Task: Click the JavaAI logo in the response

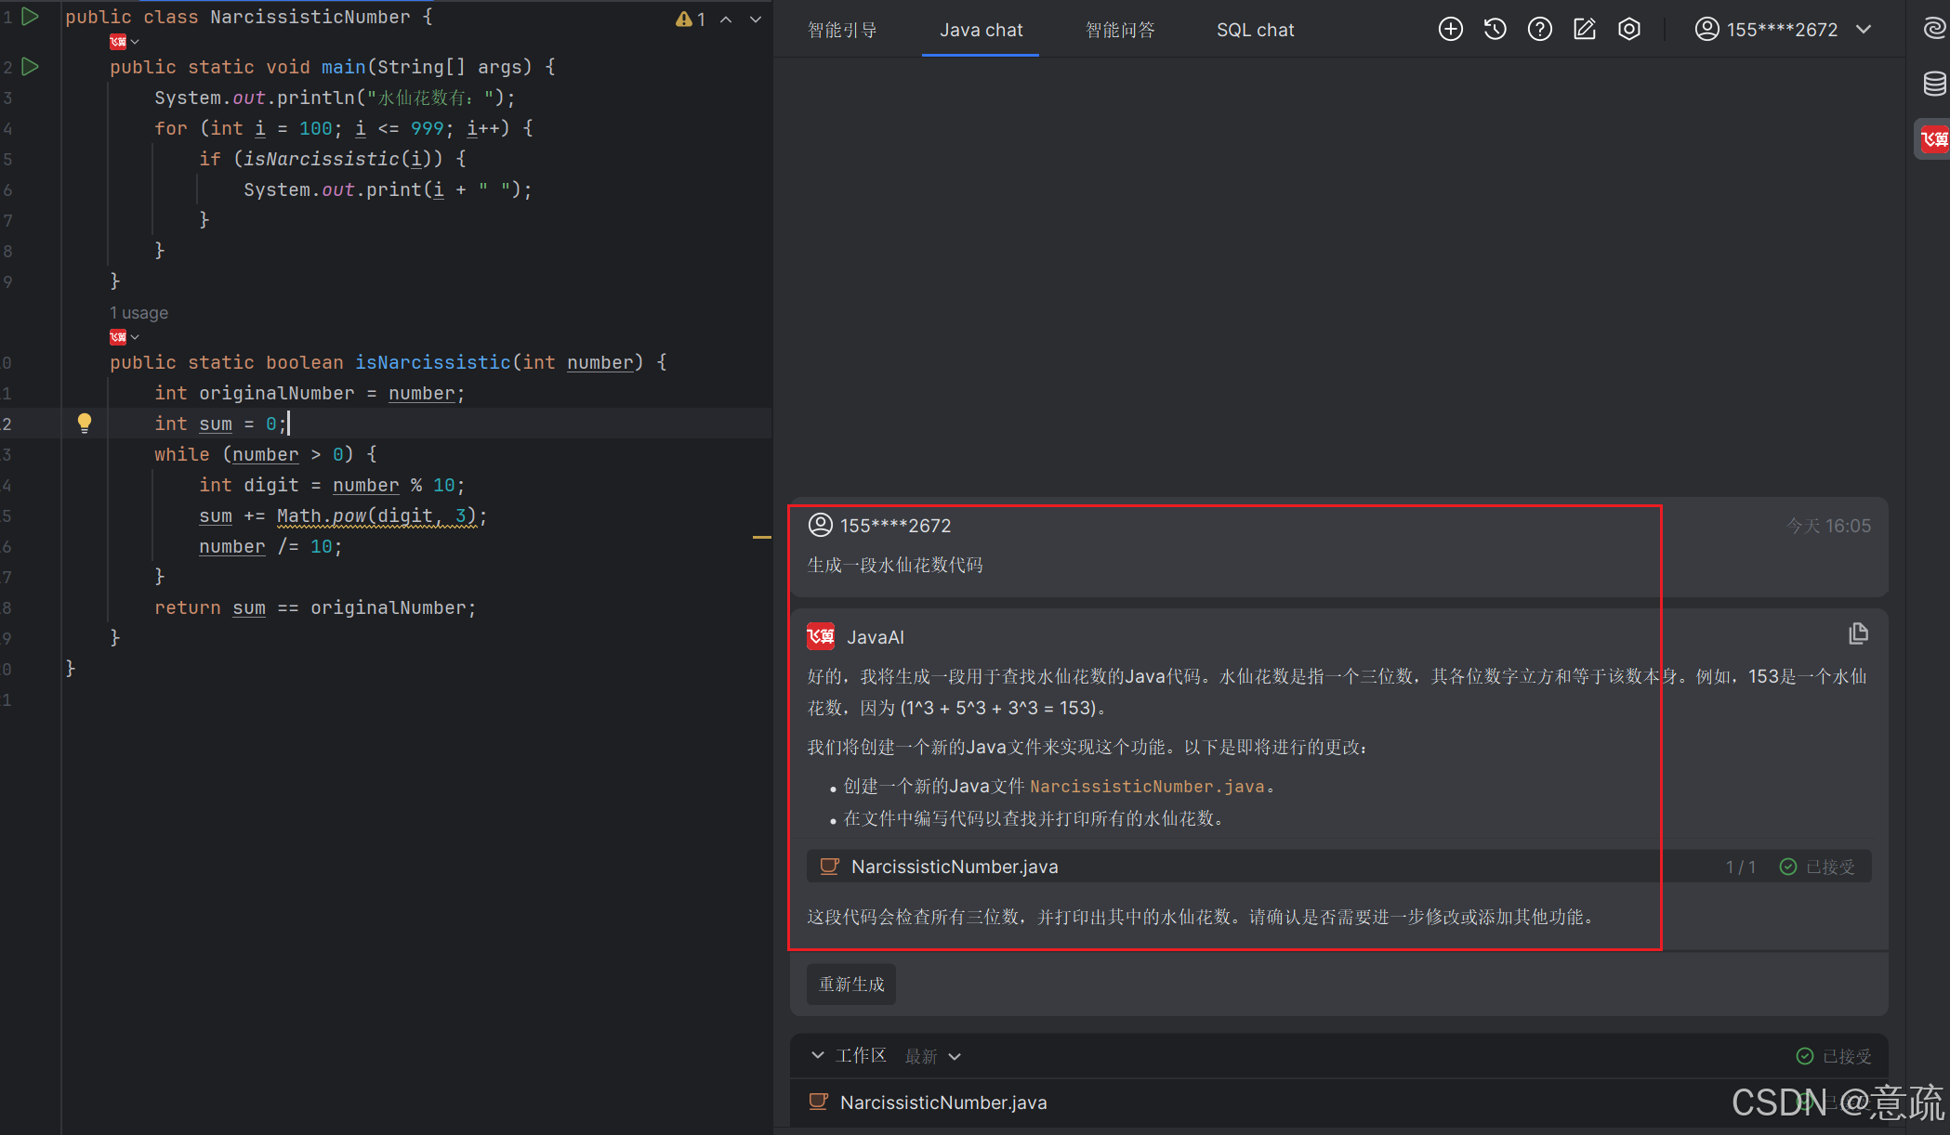Action: pos(820,636)
